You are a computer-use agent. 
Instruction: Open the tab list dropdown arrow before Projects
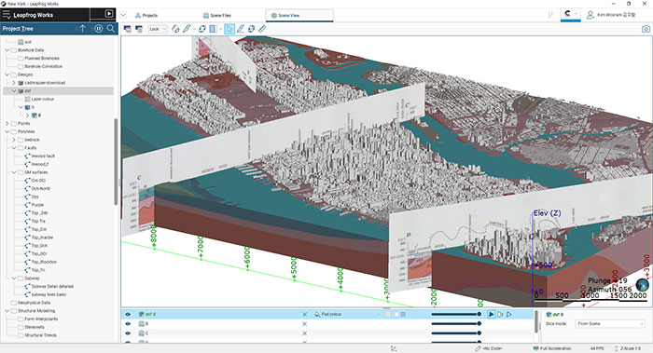(x=123, y=15)
